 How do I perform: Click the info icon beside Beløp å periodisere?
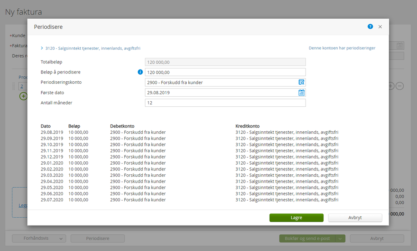(x=140, y=72)
